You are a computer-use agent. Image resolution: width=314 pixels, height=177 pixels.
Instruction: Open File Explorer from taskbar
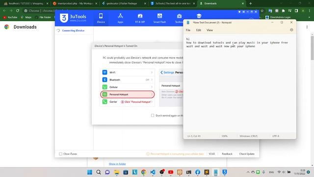pos(117,172)
